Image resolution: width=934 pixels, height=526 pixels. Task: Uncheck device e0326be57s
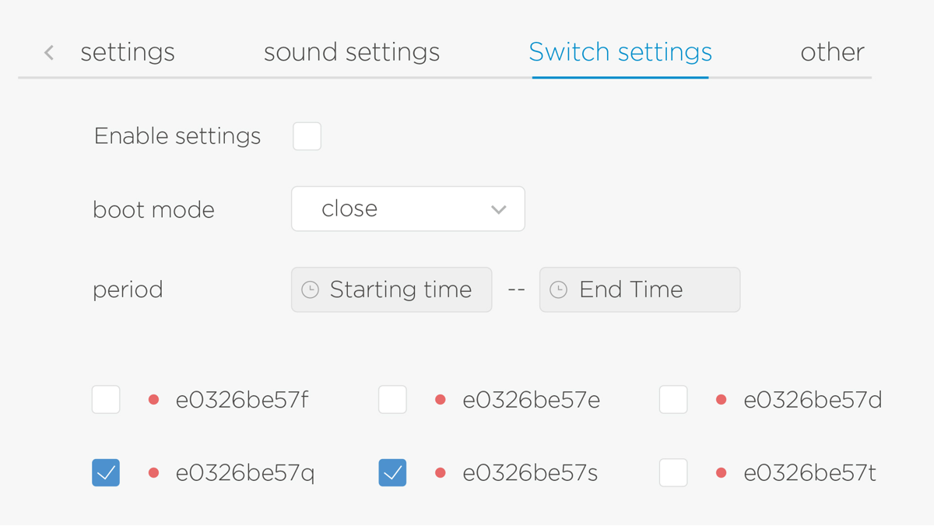392,472
